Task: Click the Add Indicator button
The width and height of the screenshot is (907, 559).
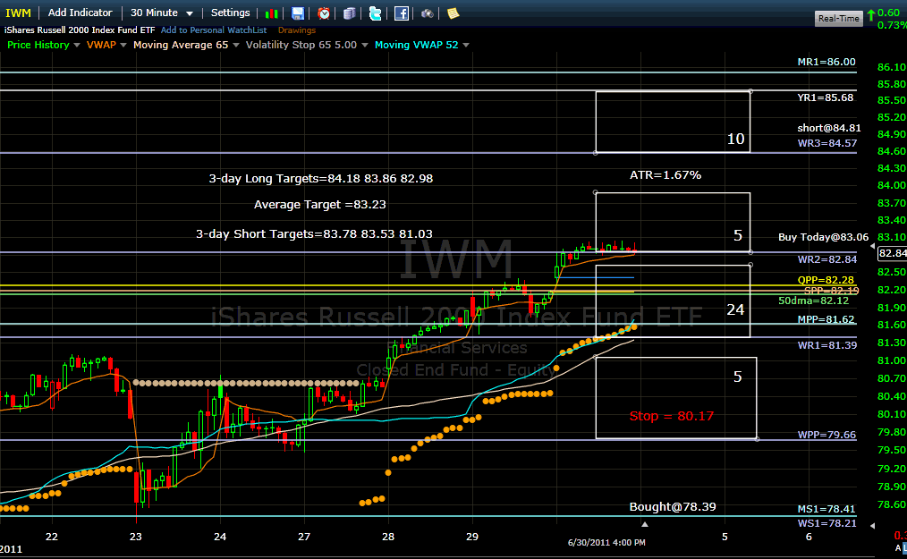Action: click(x=80, y=13)
